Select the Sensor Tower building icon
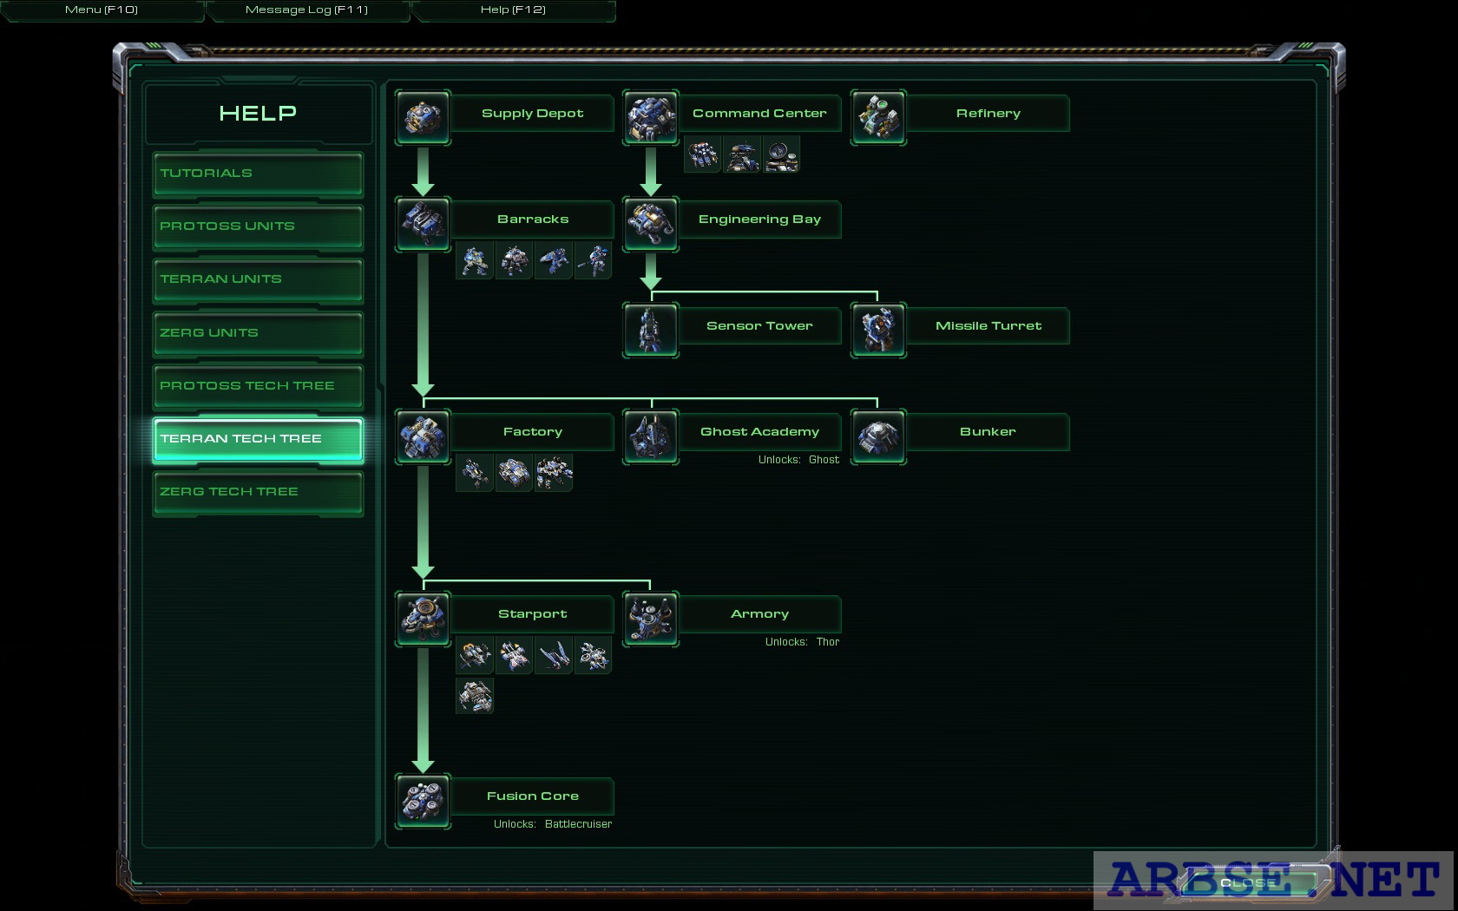The width and height of the screenshot is (1458, 911). click(650, 331)
